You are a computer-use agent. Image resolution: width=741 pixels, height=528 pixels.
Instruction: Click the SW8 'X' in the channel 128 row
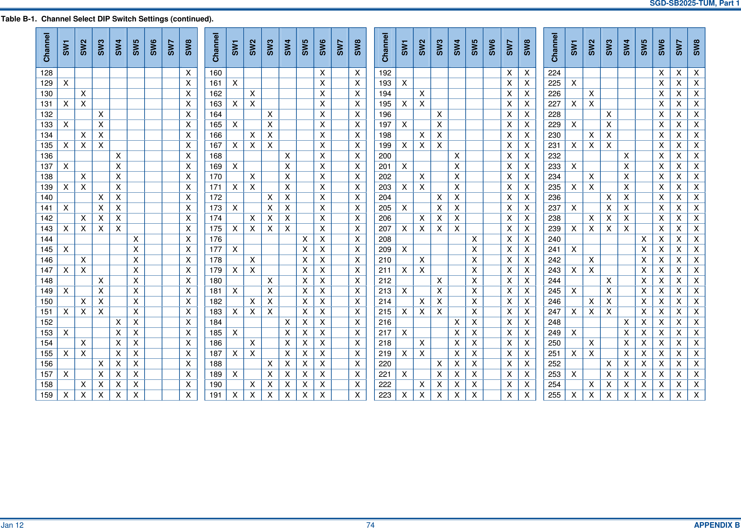pos(188,73)
